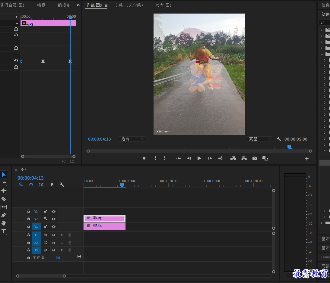Switch to the 参考: 图3 tab
The width and height of the screenshot is (330, 283).
pos(163,5)
